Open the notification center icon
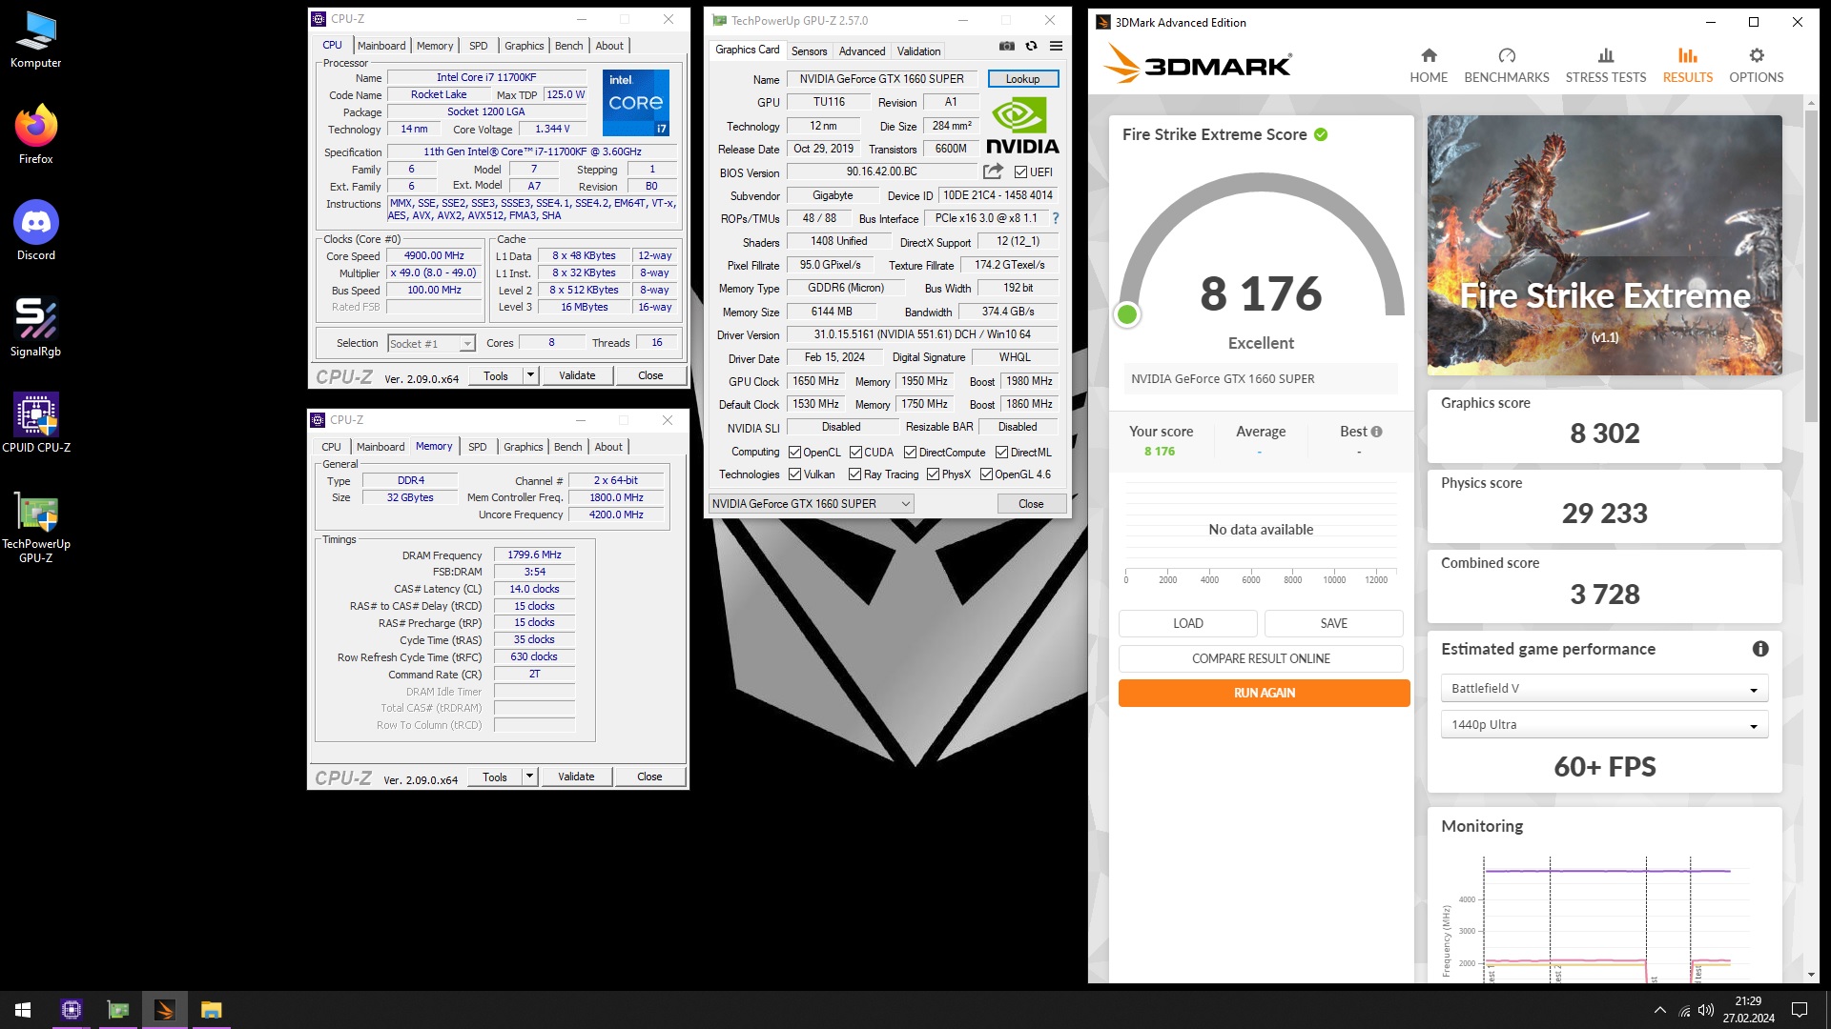 [x=1800, y=1010]
